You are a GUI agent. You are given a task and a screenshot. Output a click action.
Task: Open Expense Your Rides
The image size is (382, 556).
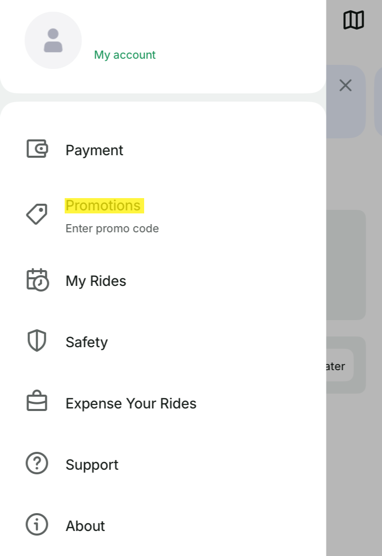pyautogui.click(x=131, y=403)
